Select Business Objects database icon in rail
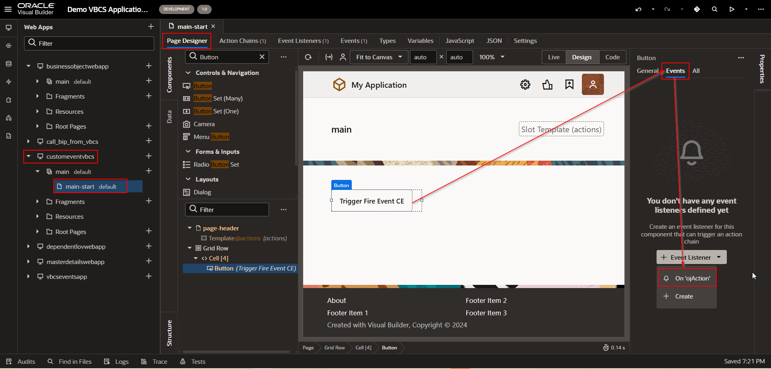The width and height of the screenshot is (771, 369). coord(8,64)
